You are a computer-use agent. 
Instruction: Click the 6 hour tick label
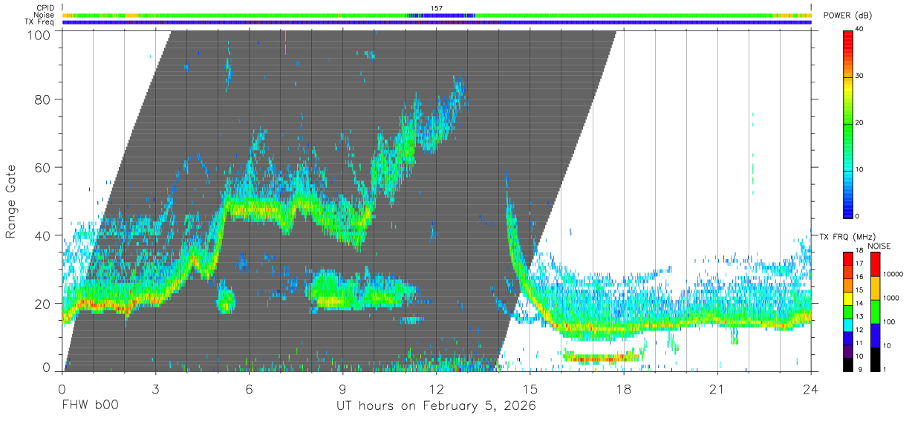pos(250,389)
